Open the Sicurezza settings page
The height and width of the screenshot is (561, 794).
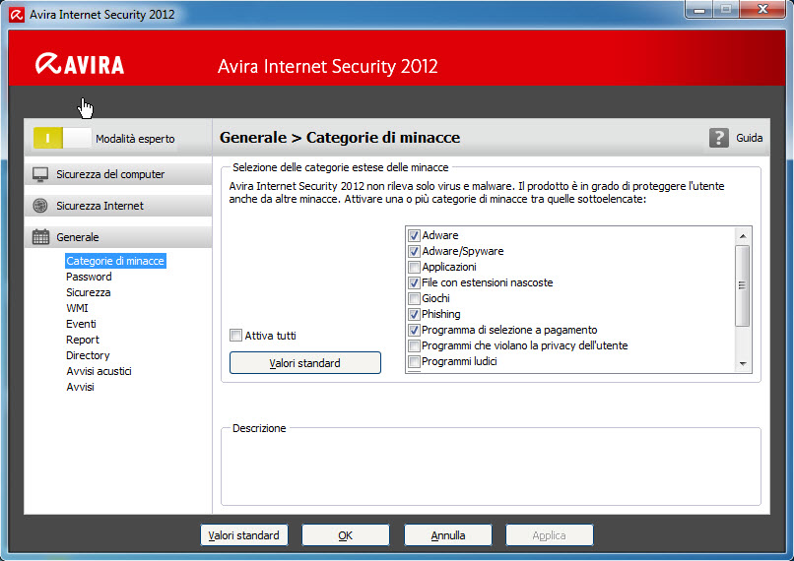88,292
